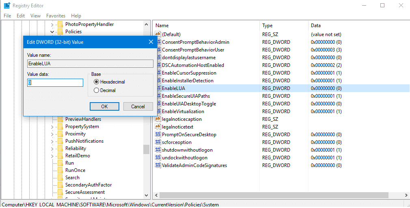Expand the Proximity key
The width and height of the screenshot is (410, 208).
52,134
